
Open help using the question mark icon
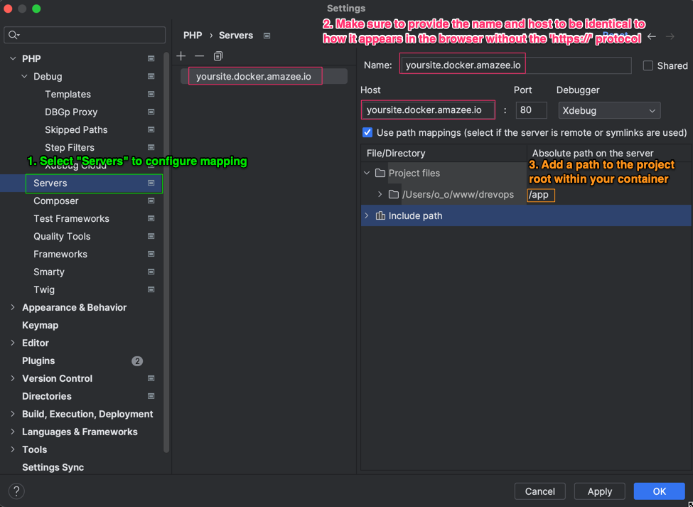(x=16, y=491)
